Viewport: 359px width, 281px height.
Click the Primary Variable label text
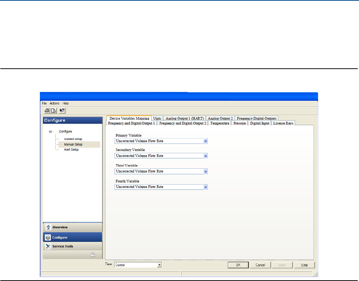click(128, 136)
